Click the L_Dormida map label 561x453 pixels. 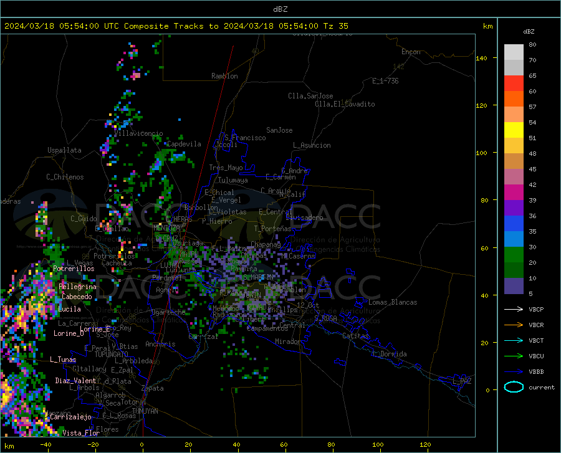click(389, 354)
